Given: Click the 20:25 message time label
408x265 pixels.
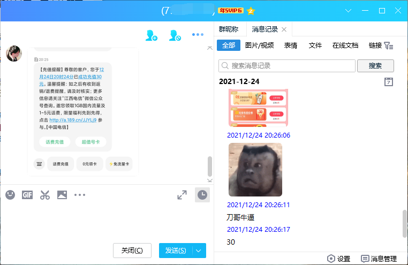Looking at the screenshot, I should 43,59.
